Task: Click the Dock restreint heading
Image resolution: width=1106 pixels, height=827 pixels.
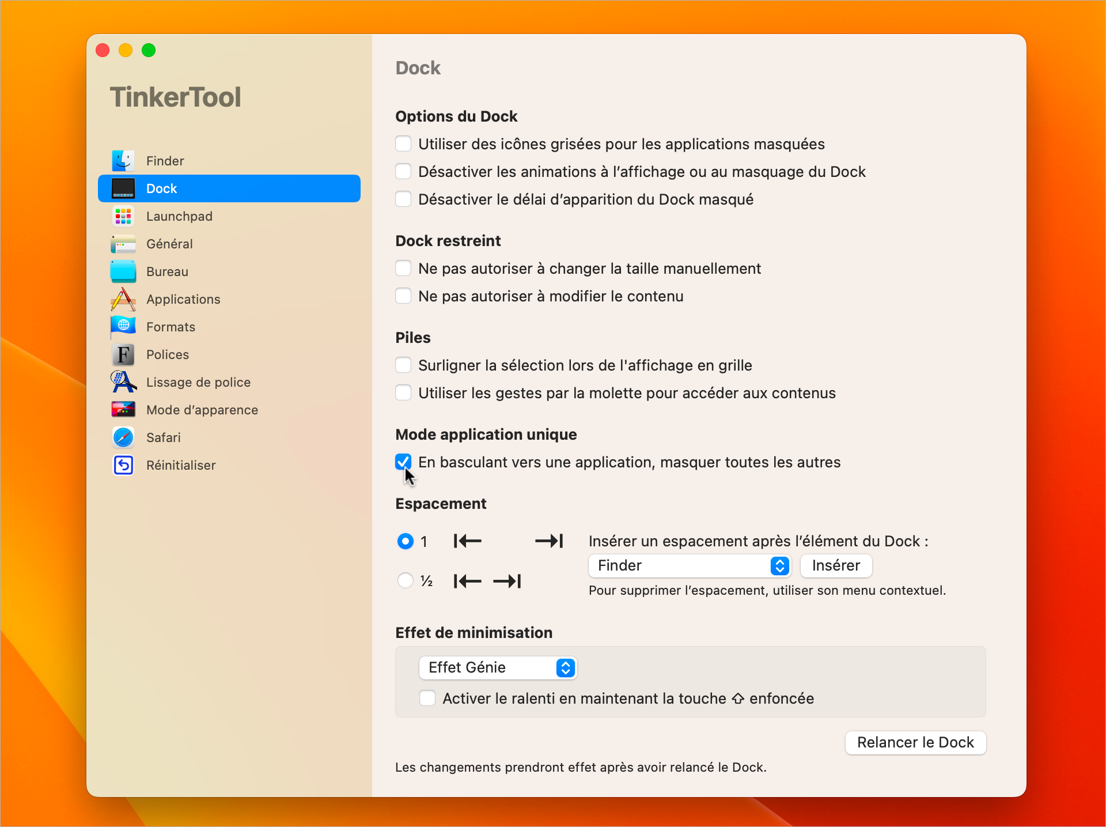Action: 448,241
